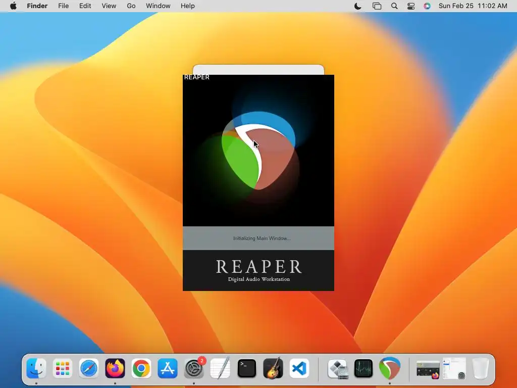
Task: Launch Visual Studio Code from the Dock
Action: coord(299,368)
